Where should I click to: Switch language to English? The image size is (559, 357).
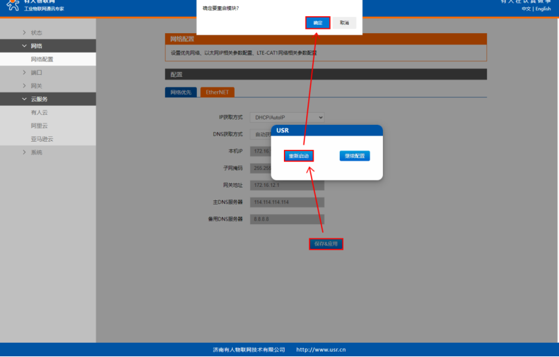click(x=543, y=9)
